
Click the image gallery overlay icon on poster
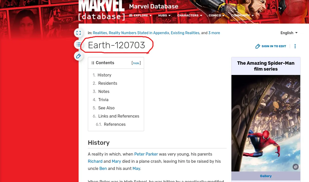(296, 167)
